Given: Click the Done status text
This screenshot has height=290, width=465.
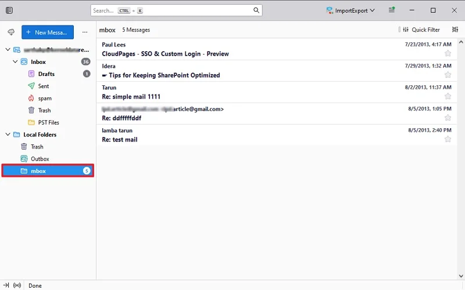Looking at the screenshot, I should [x=35, y=285].
